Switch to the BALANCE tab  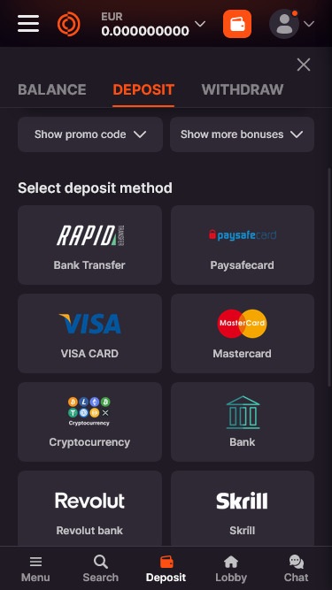(52, 89)
